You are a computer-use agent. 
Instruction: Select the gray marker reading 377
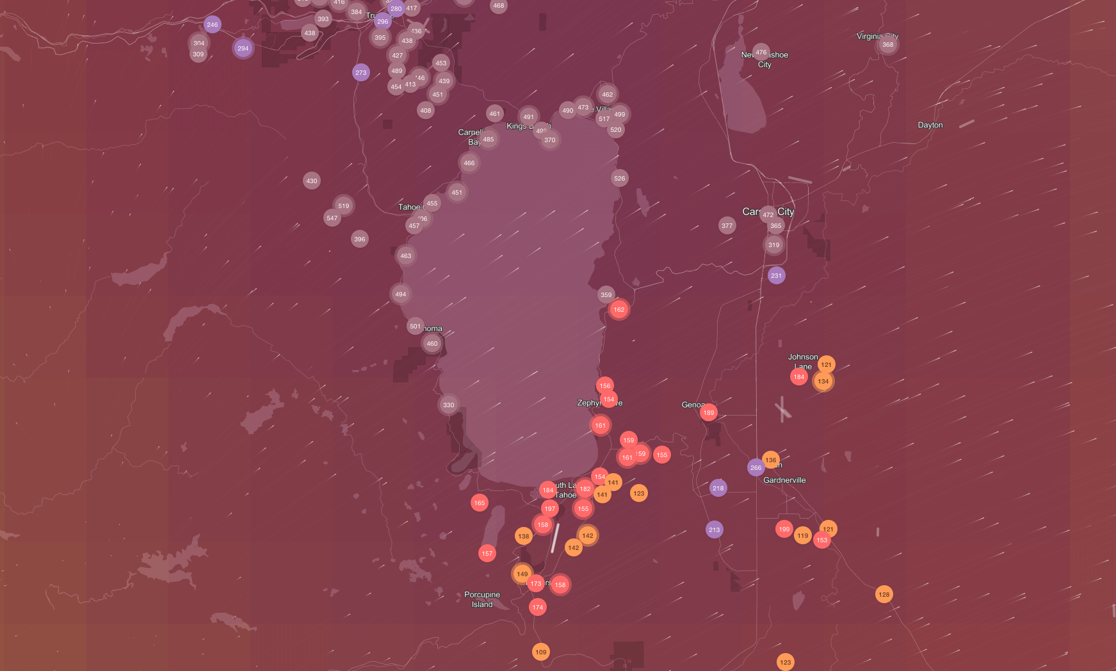(727, 226)
